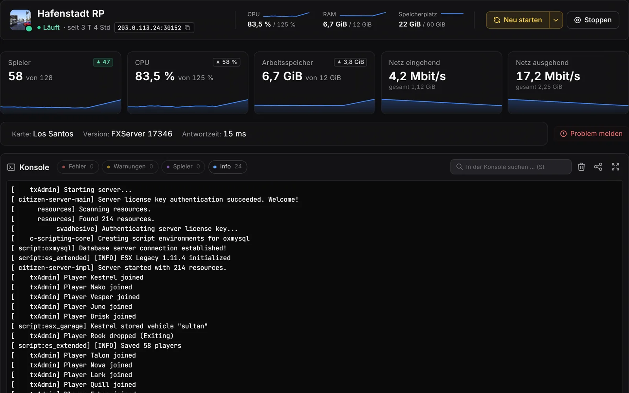Viewport: 629px width, 393px height.
Task: Select log line "ESX Legacy 1.11.4 initialized"
Action: pyautogui.click(x=121, y=258)
